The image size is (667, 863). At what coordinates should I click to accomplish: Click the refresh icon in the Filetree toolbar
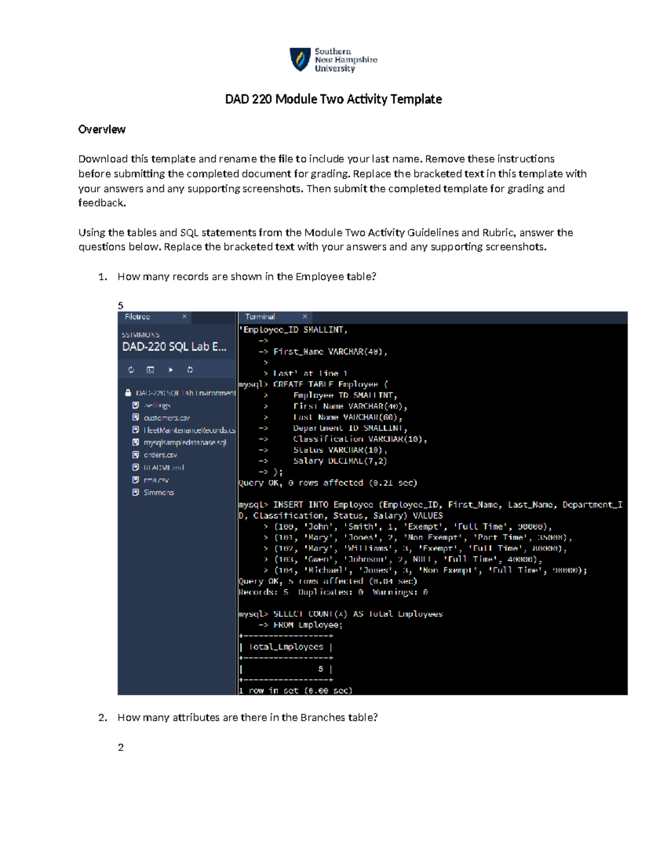131,370
